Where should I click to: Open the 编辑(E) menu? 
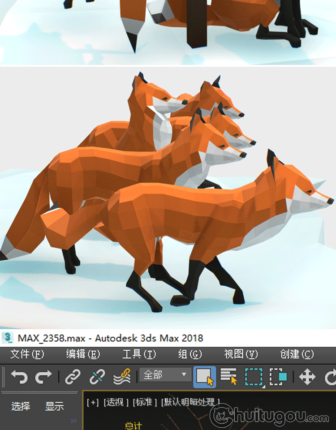coord(83,354)
